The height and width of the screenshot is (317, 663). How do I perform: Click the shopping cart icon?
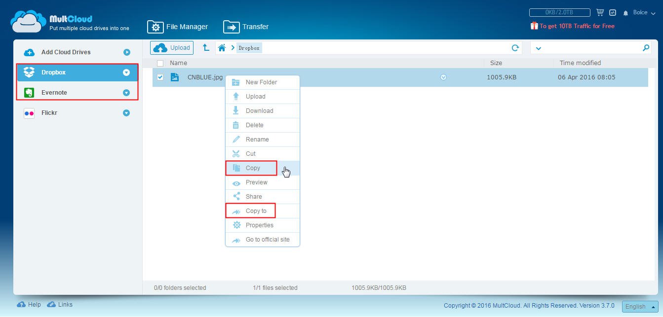coord(600,12)
